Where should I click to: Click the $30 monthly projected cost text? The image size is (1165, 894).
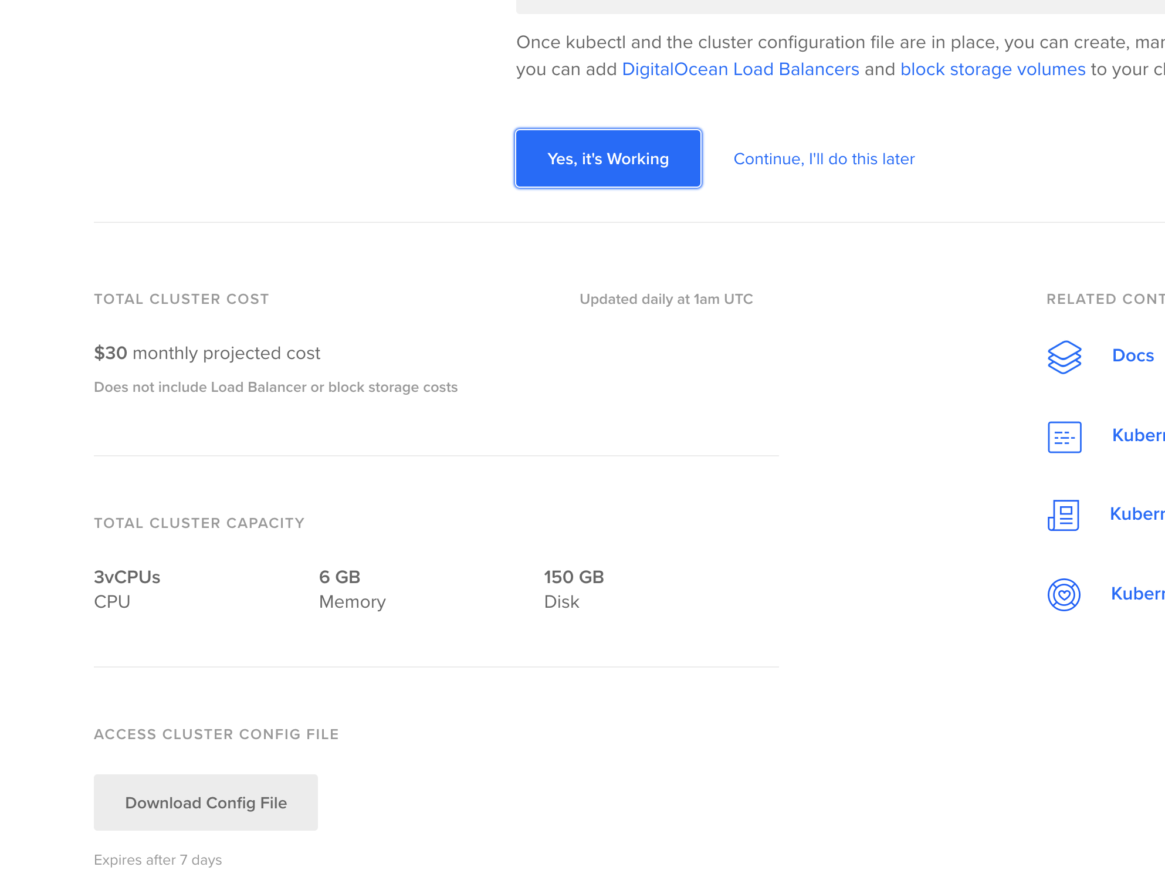[207, 353]
